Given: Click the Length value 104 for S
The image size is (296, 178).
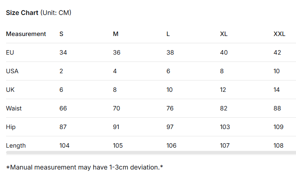Looking at the screenshot, I should point(64,146).
